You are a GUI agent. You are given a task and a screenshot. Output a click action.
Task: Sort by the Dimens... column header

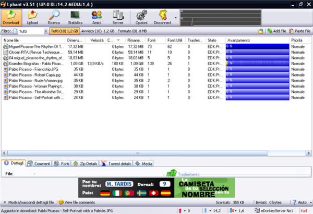(x=75, y=40)
